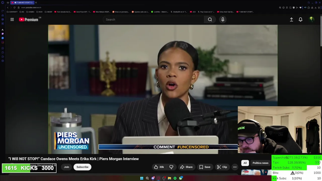This screenshot has height=181, width=322.
Task: View site security padlock info
Action: click(18, 8)
